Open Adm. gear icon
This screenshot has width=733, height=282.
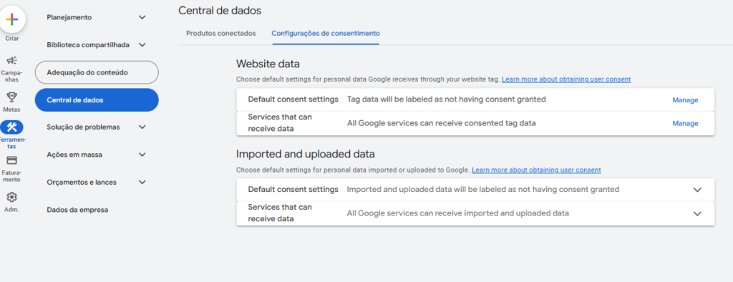11,197
